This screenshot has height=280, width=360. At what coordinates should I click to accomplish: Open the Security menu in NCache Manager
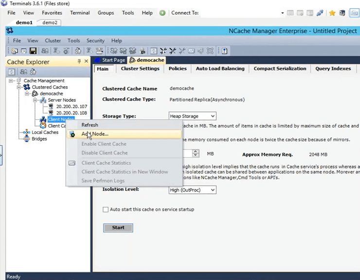(95, 41)
